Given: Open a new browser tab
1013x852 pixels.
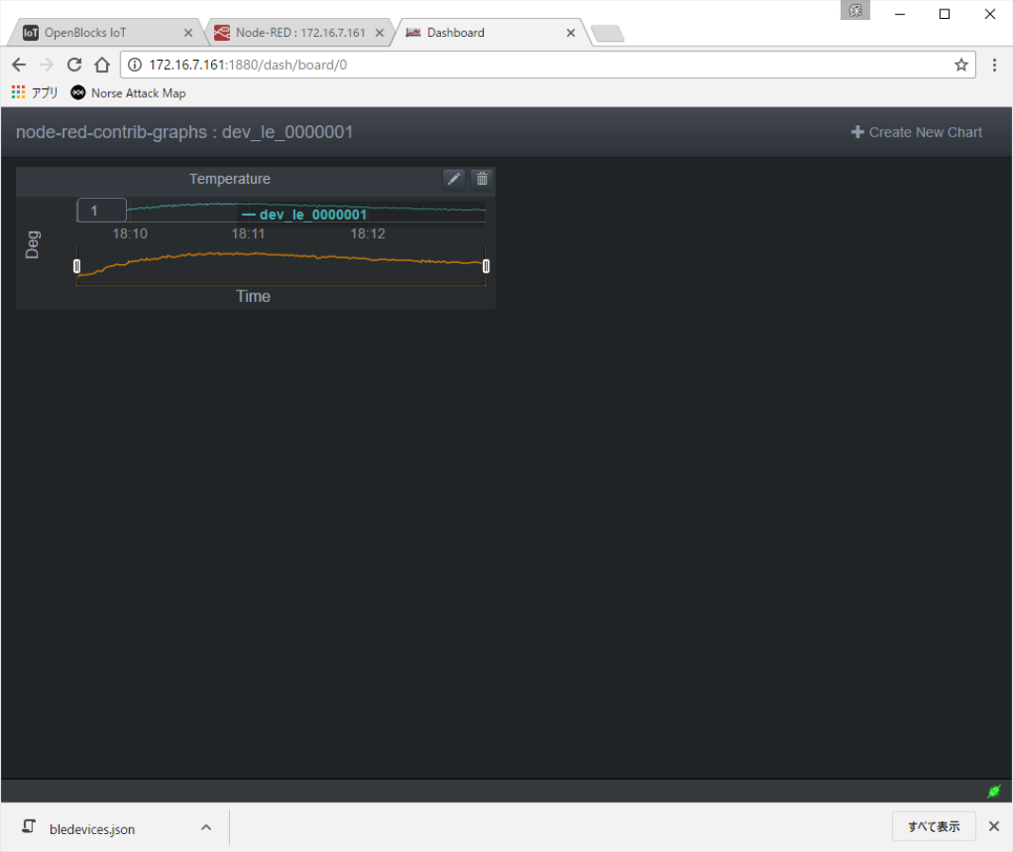Looking at the screenshot, I should 607,33.
